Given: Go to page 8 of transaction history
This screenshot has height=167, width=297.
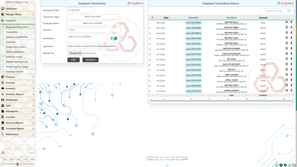Looking at the screenshot, I should click(284, 99).
